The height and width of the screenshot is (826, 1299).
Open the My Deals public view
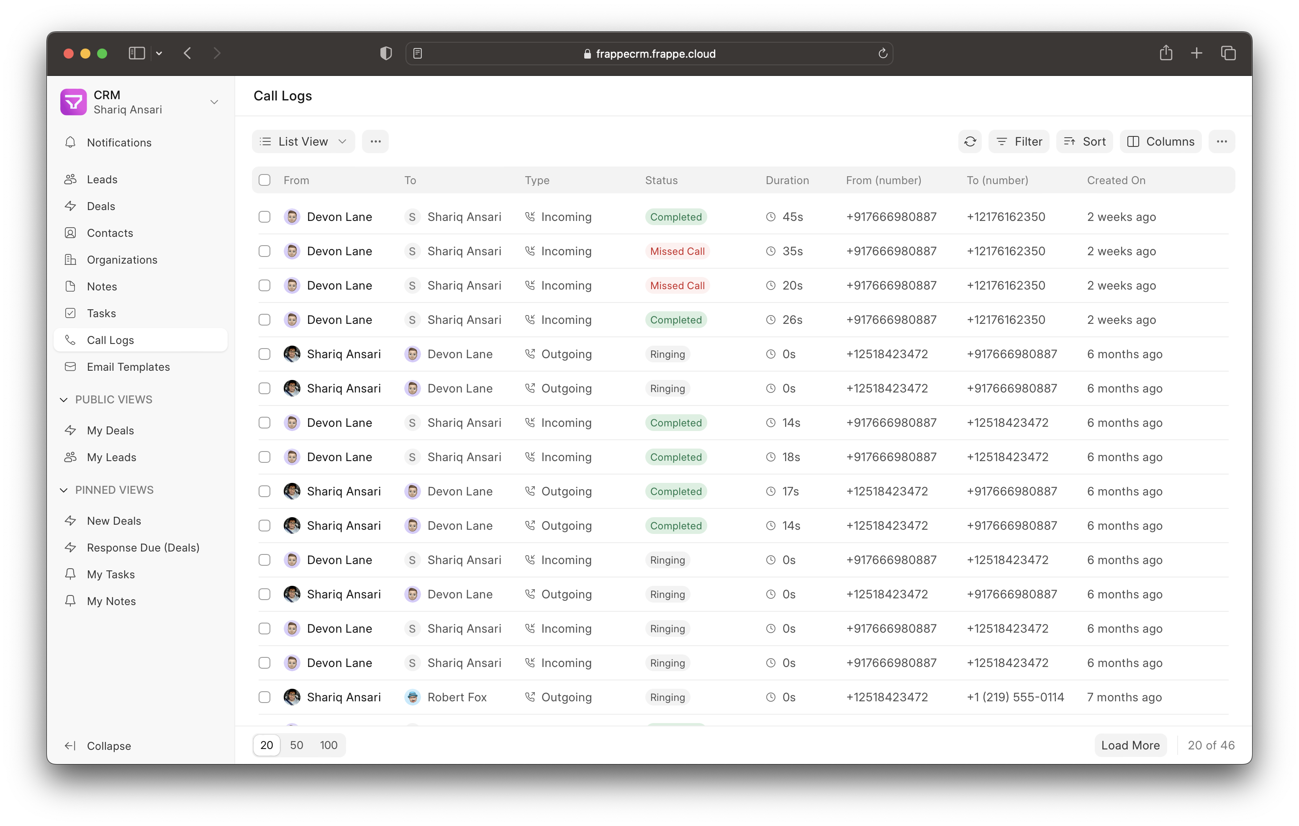click(110, 431)
